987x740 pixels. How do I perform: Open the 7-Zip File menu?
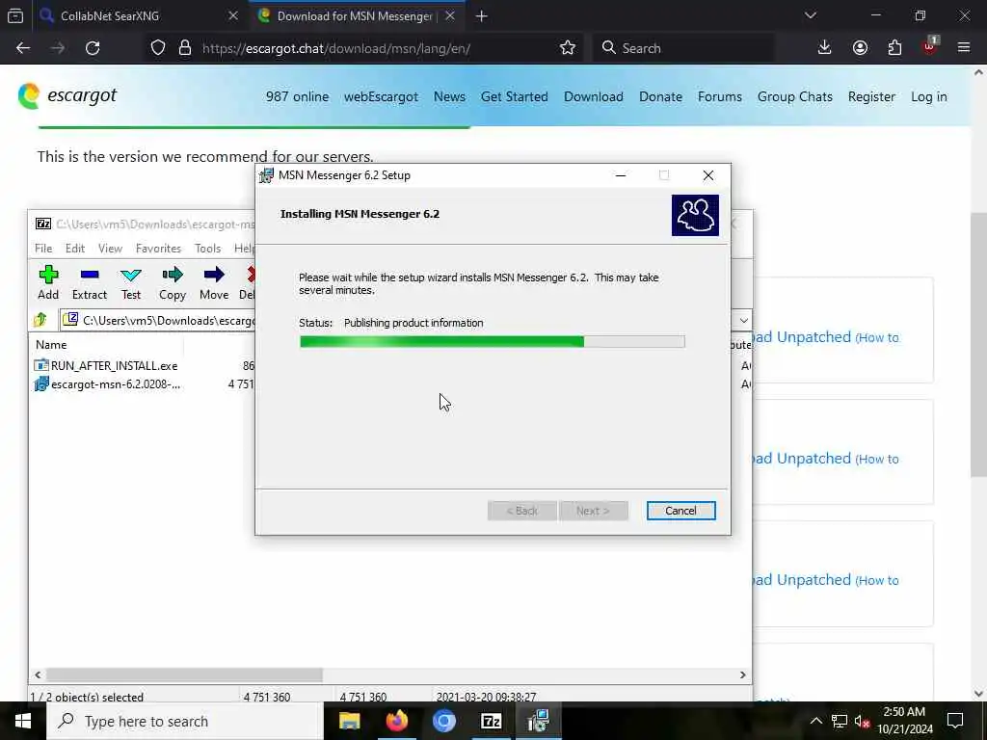(x=43, y=249)
